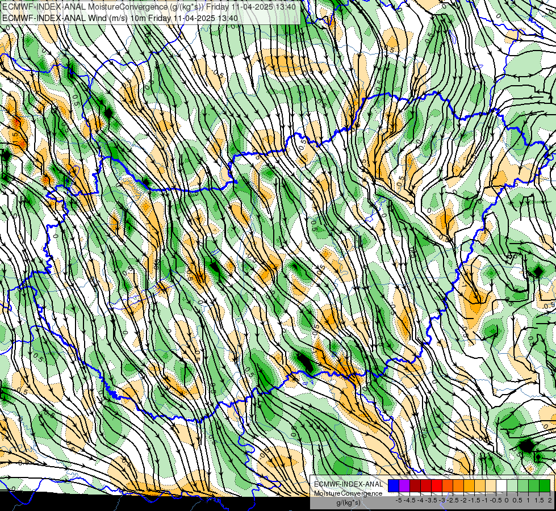Click the palest orange swatch beside white
The height and width of the screenshot is (511, 556).
(x=491, y=485)
